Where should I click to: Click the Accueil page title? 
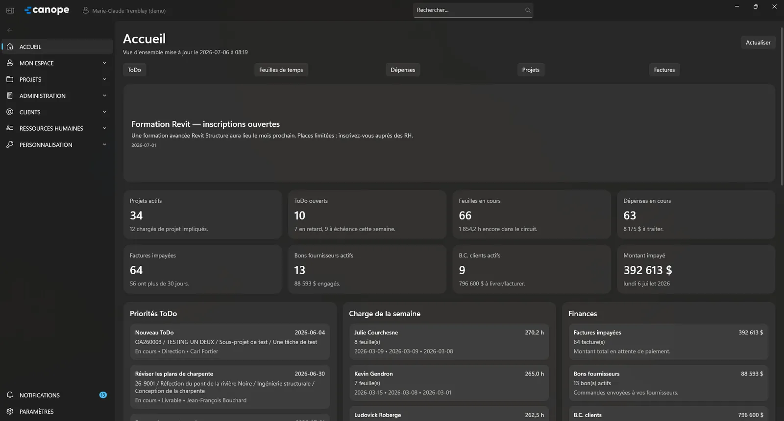click(x=144, y=39)
